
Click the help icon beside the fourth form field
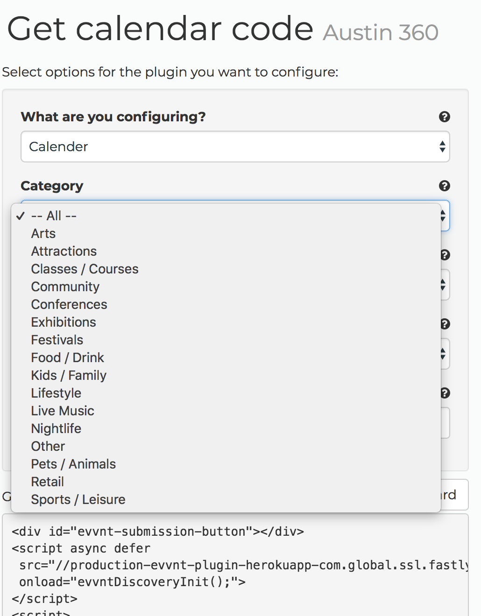point(445,324)
